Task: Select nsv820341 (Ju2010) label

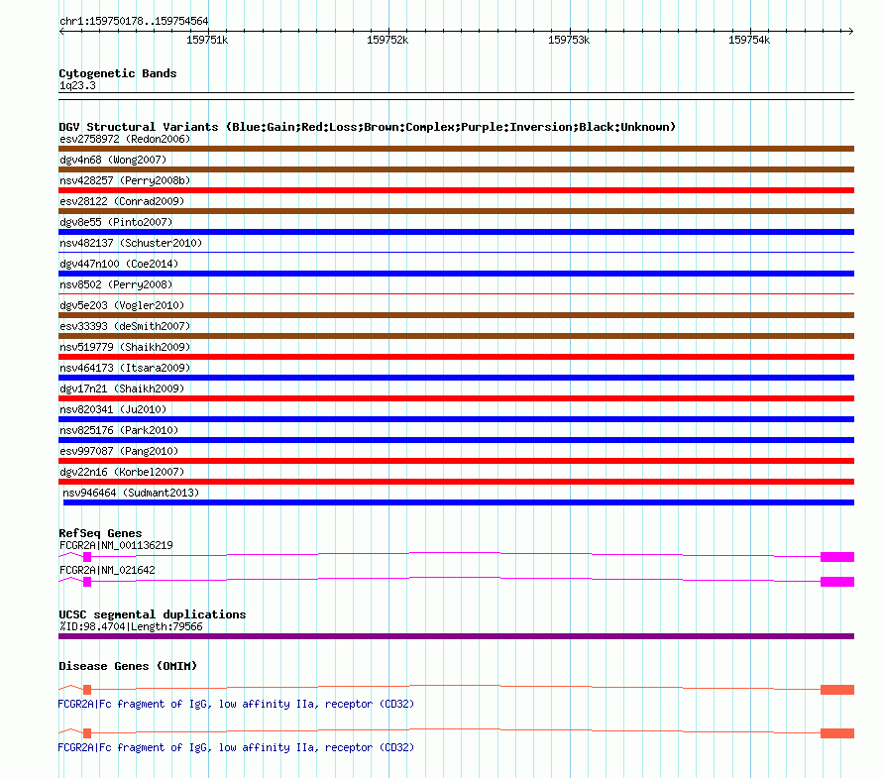Action: (113, 409)
